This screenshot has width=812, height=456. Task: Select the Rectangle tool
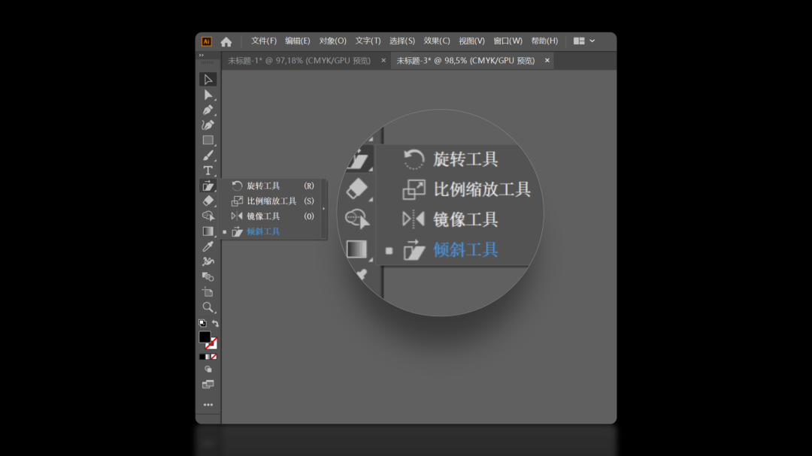tap(208, 140)
